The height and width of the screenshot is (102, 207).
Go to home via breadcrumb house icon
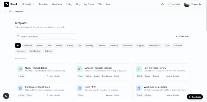click(x=10, y=11)
